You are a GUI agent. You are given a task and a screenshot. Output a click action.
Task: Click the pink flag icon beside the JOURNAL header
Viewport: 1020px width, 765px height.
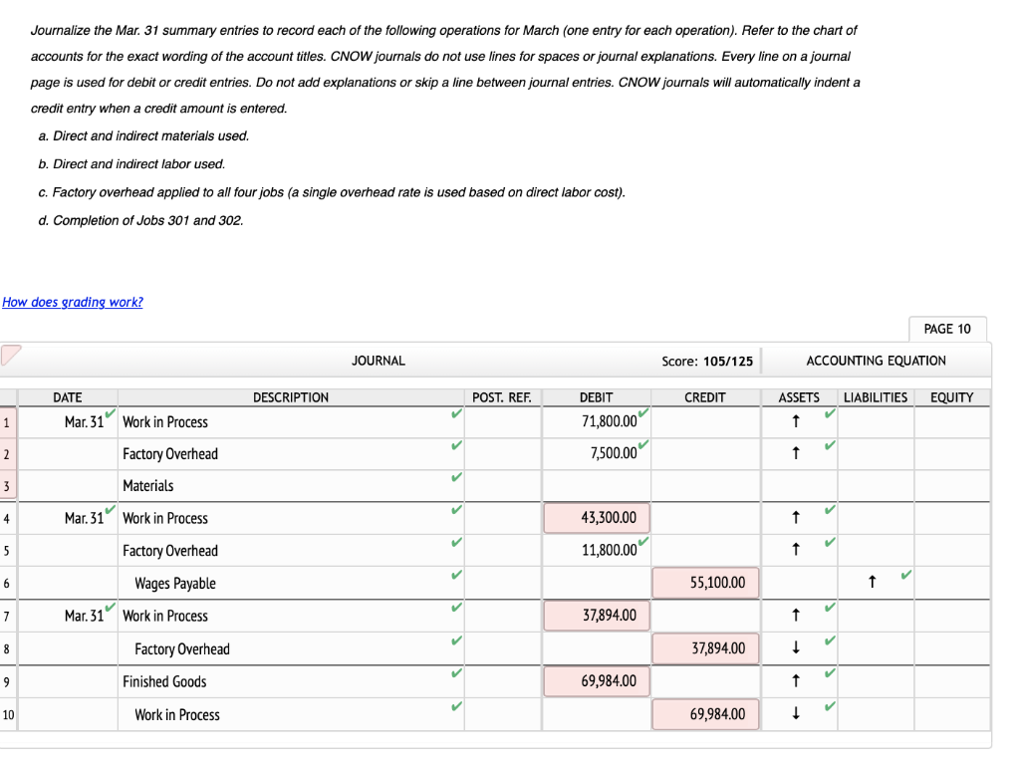(x=11, y=356)
